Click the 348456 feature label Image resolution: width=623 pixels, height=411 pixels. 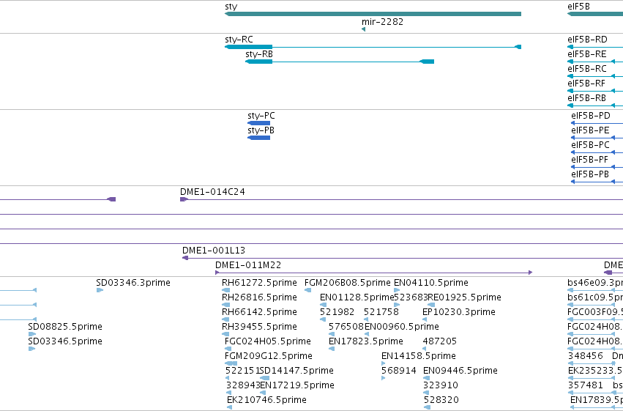click(x=585, y=356)
